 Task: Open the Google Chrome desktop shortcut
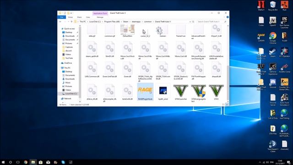coord(273,38)
